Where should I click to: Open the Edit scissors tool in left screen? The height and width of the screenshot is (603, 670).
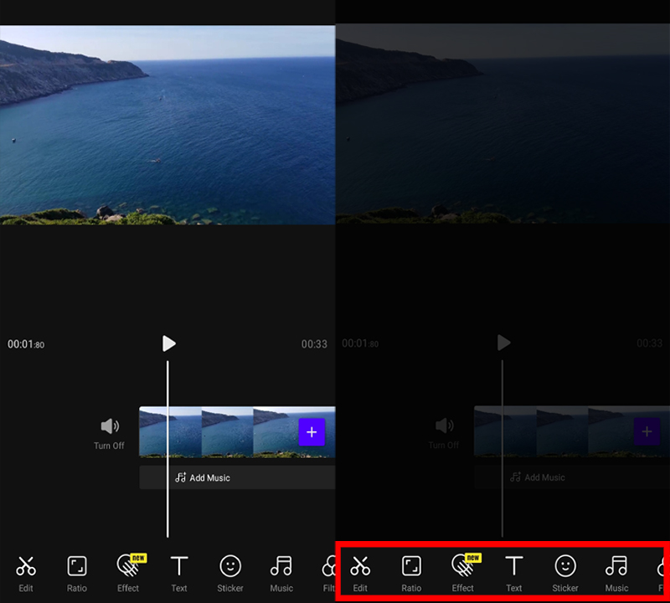pyautogui.click(x=26, y=574)
